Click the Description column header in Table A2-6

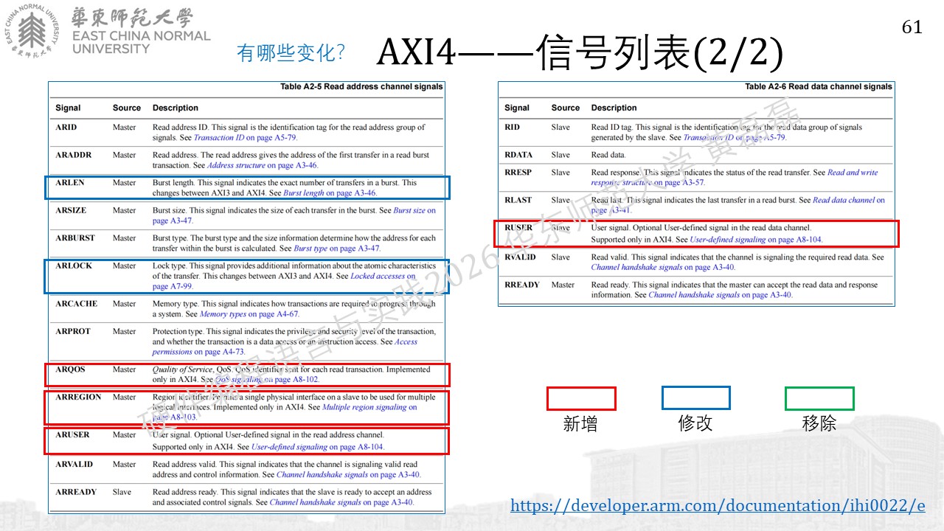point(614,108)
